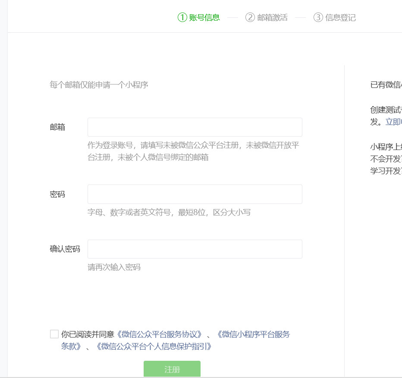402x378 pixels.
Task: Focus the 密码 password input field
Action: click(195, 194)
